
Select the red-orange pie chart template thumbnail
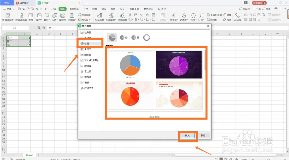coord(130,95)
